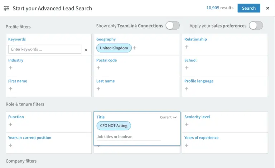This screenshot has width=275, height=168.
Task: Click the plus icon under Profile language
Action: [187, 89]
